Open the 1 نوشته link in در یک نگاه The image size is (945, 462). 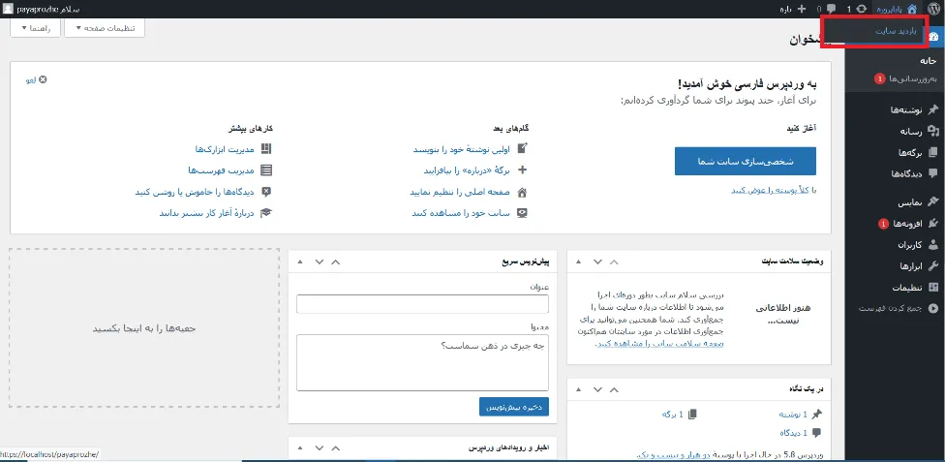(x=793, y=415)
